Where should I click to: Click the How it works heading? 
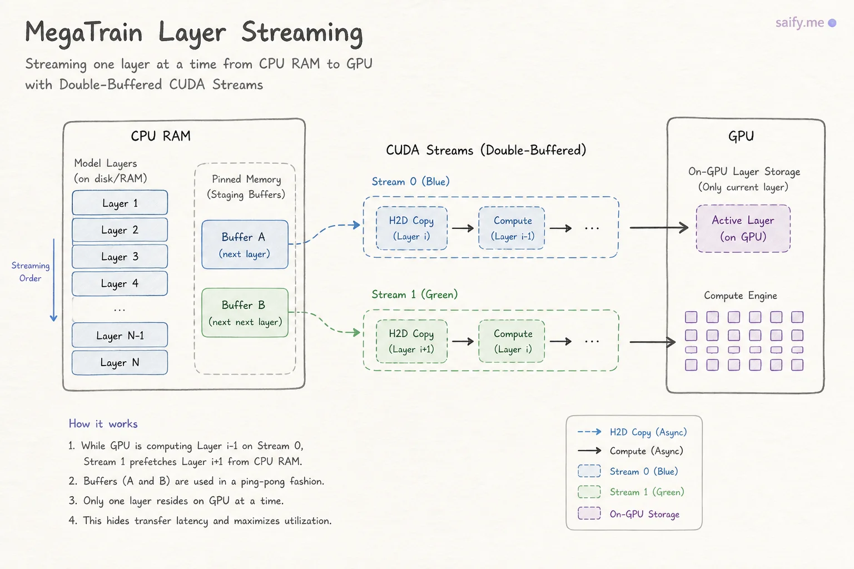click(x=103, y=424)
